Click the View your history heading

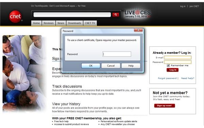66,104
